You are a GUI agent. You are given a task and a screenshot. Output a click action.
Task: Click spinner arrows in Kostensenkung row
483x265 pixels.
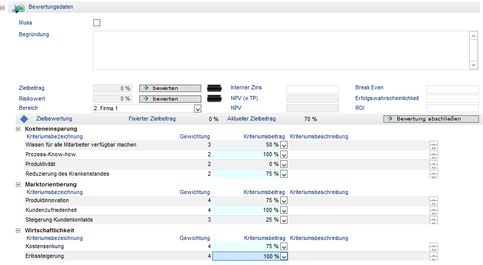[433, 247]
